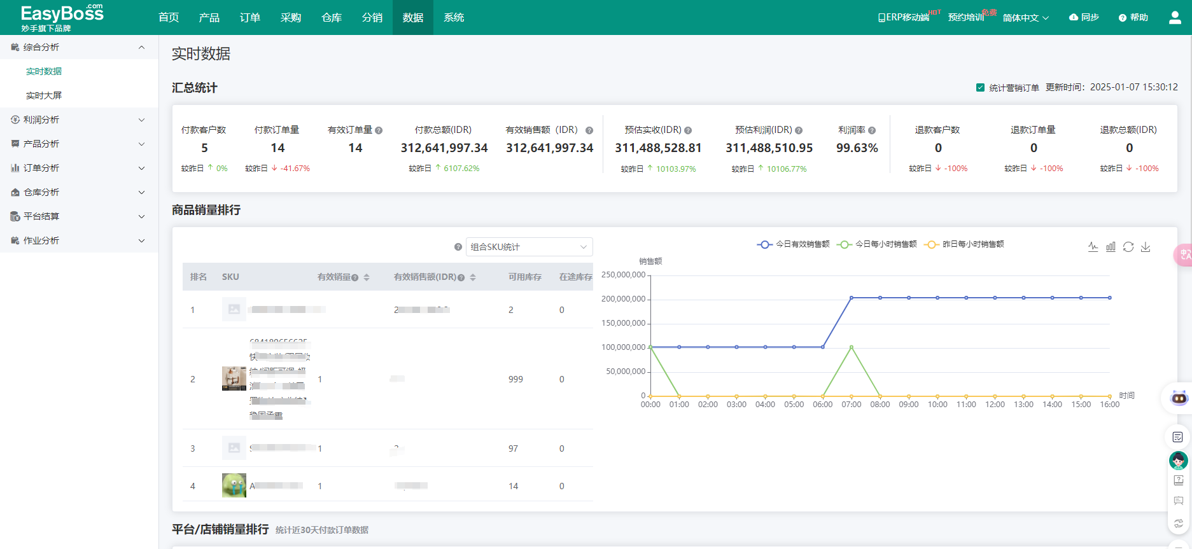Click the robot assistant icon
Viewport: 1192px width, 549px height.
coord(1179,398)
